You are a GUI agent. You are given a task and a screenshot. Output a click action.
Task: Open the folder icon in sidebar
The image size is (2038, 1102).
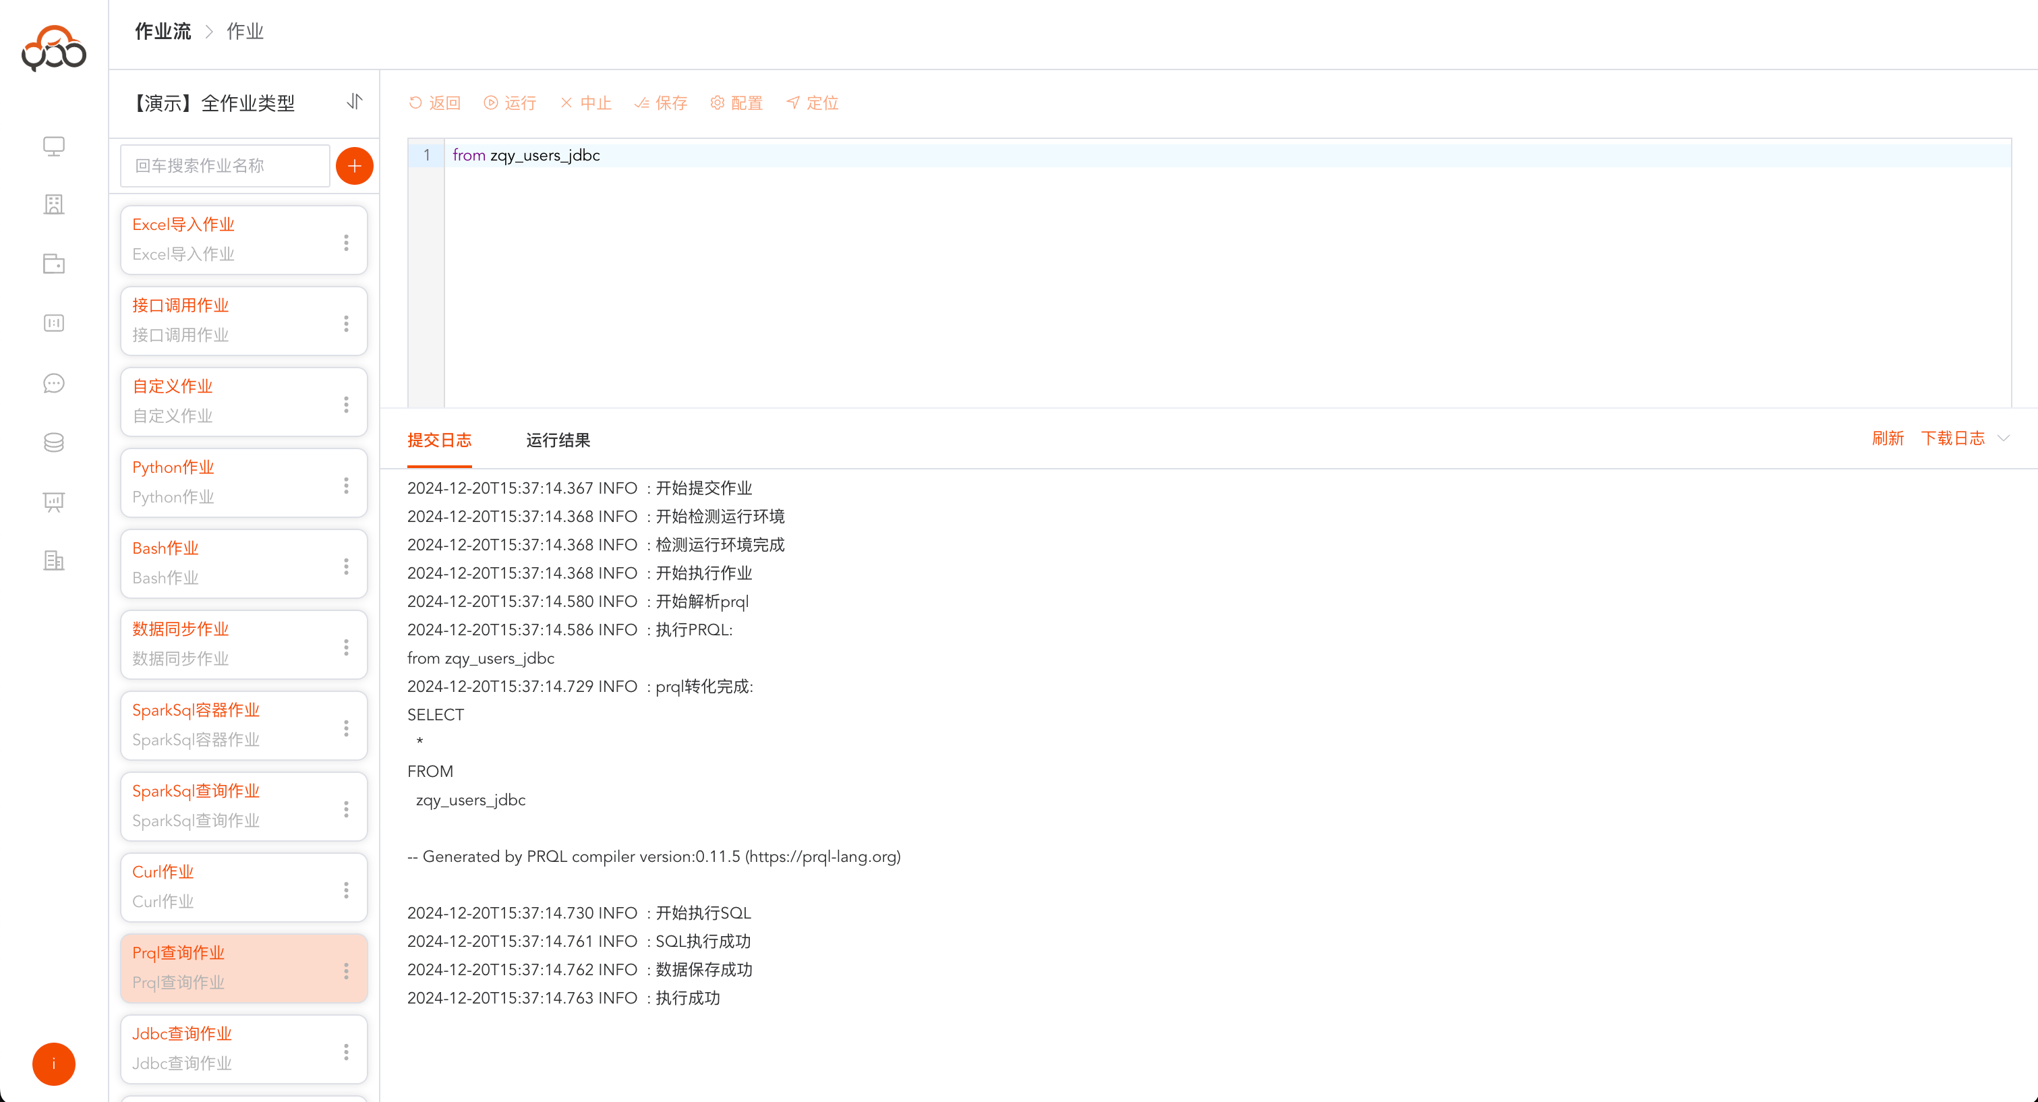coord(54,264)
